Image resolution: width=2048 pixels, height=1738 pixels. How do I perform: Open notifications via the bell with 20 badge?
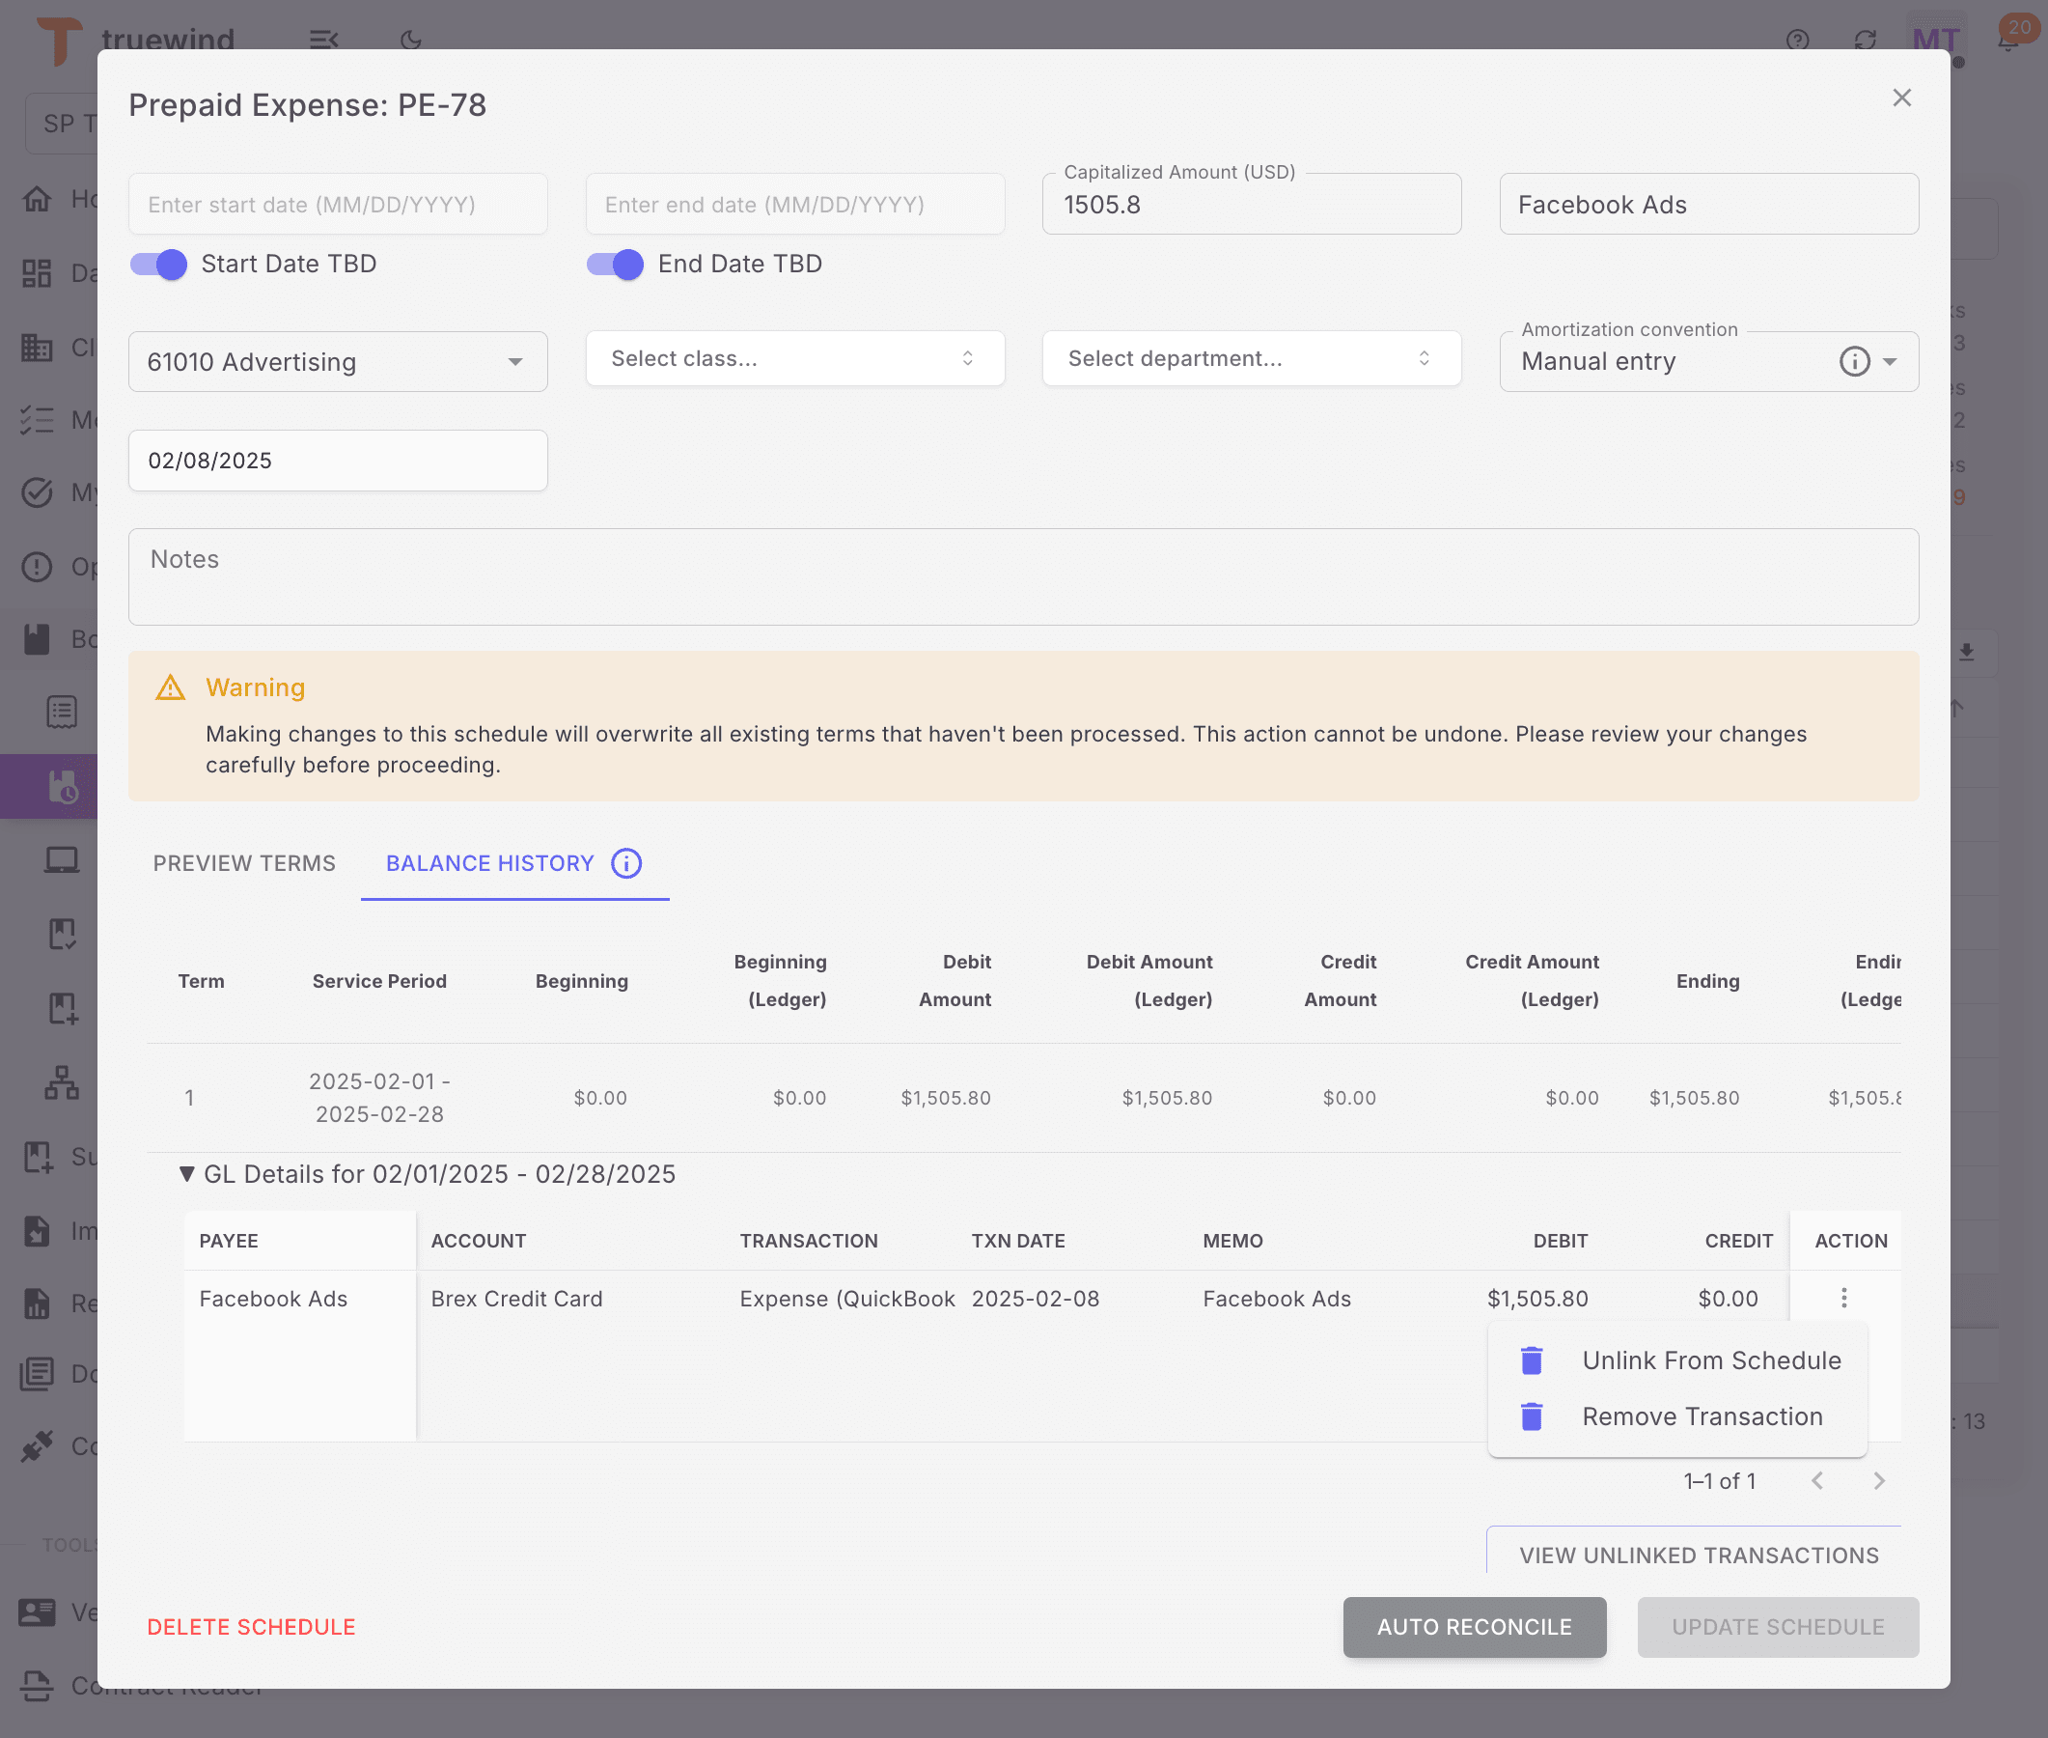pyautogui.click(x=2006, y=41)
